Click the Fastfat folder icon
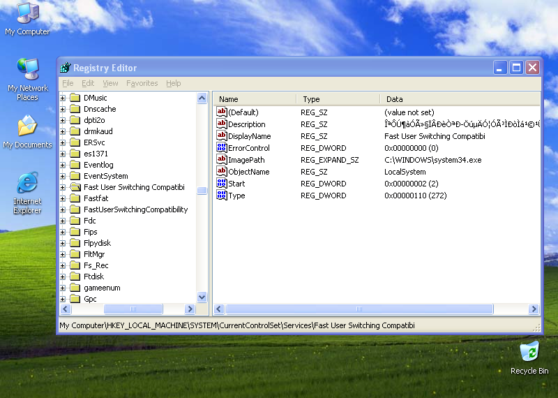Viewport: 558px width, 398px height. pos(75,198)
